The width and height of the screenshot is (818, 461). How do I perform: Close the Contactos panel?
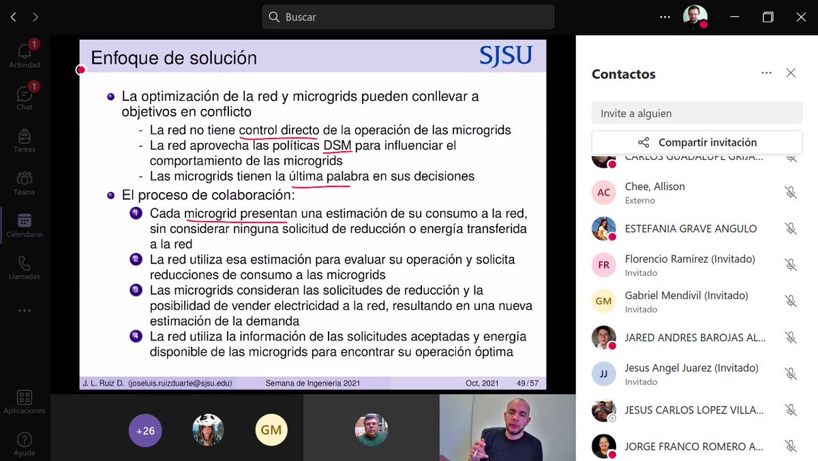[791, 73]
